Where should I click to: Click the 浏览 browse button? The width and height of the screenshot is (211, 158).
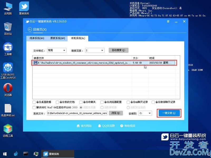(x=116, y=113)
